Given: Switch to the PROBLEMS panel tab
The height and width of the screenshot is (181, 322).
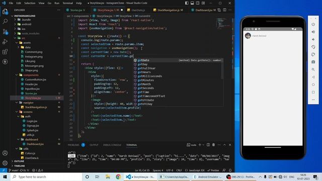Looking at the screenshot, I should click(x=73, y=145).
